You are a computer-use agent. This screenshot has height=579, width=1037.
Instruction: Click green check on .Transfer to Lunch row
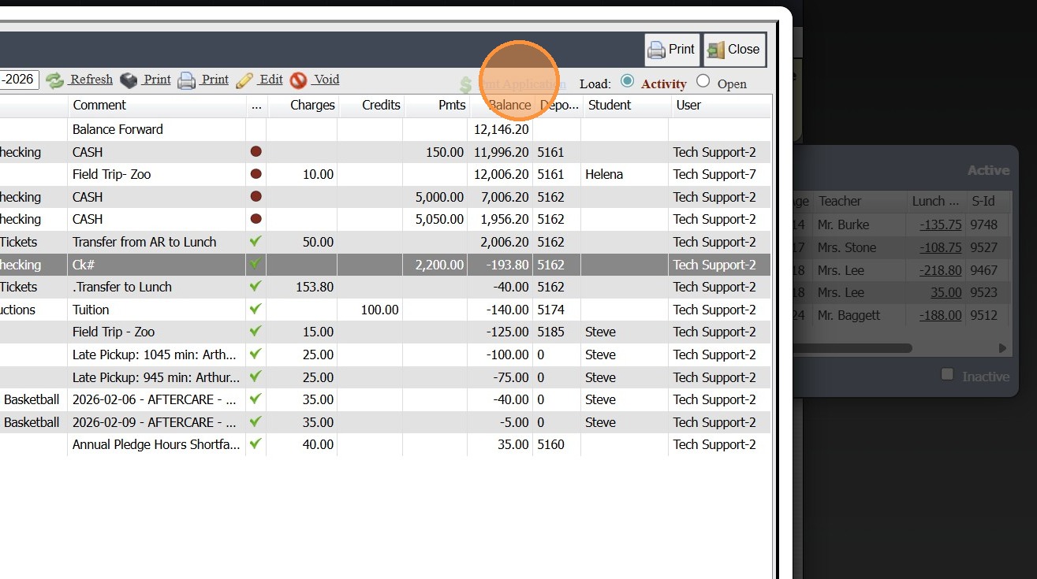pos(256,286)
